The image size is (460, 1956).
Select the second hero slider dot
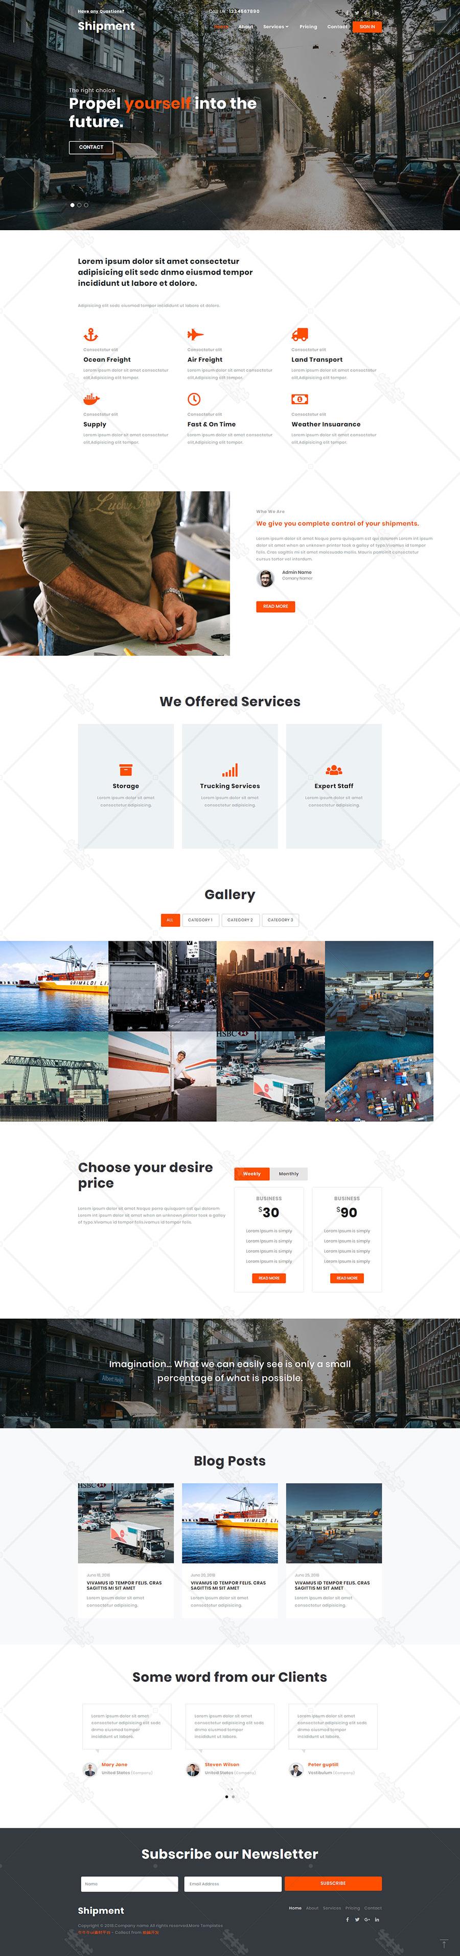(x=79, y=205)
